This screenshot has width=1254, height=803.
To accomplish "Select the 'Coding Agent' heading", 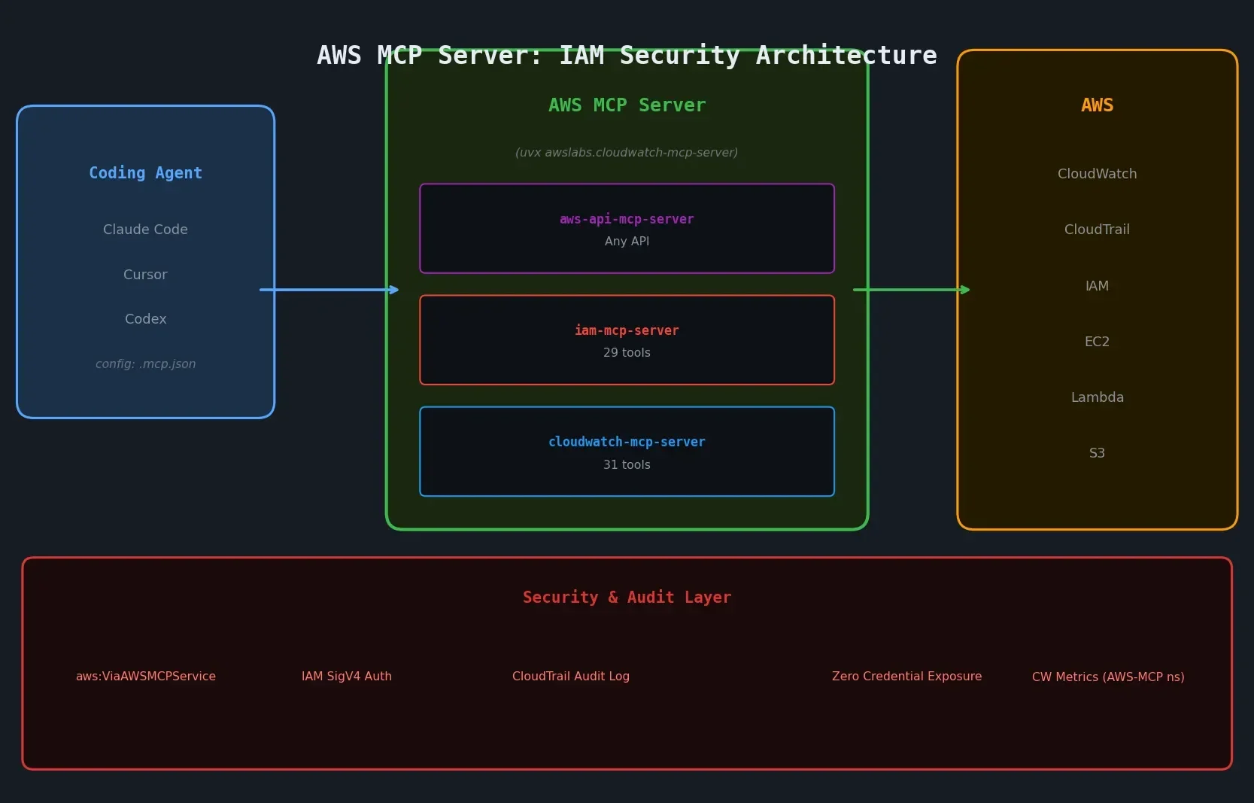I will (145, 173).
